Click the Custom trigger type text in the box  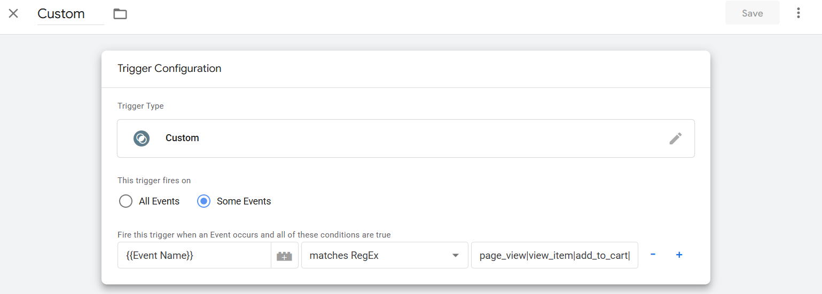pos(182,138)
